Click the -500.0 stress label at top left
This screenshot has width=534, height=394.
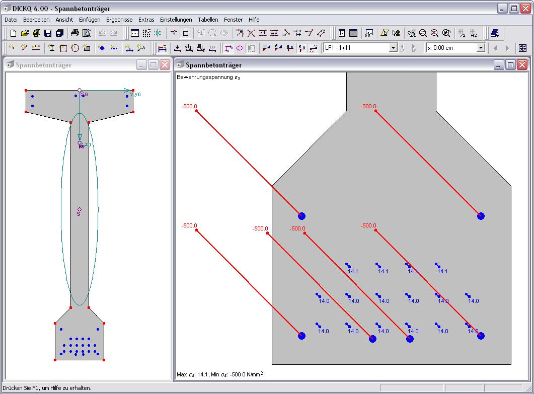(x=189, y=107)
